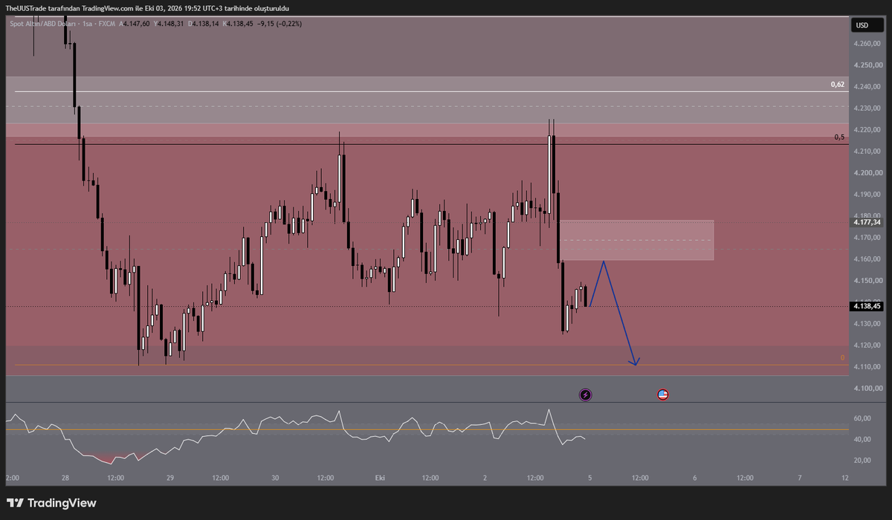
Task: Click the 4.100,00 price axis tick
Action: (867, 389)
